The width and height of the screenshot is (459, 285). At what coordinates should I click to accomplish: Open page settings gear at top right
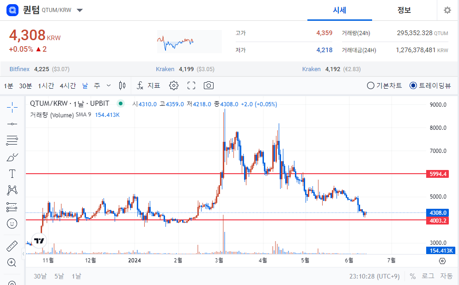[x=447, y=10]
